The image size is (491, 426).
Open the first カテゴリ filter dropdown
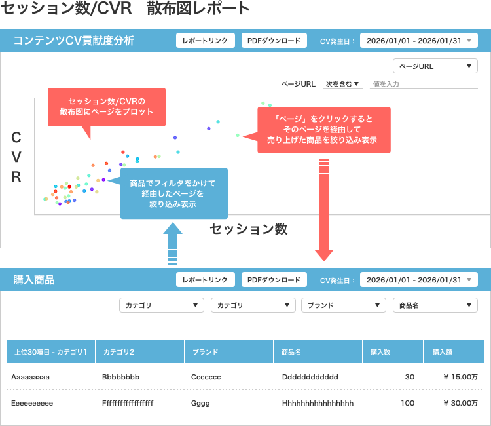(x=162, y=305)
